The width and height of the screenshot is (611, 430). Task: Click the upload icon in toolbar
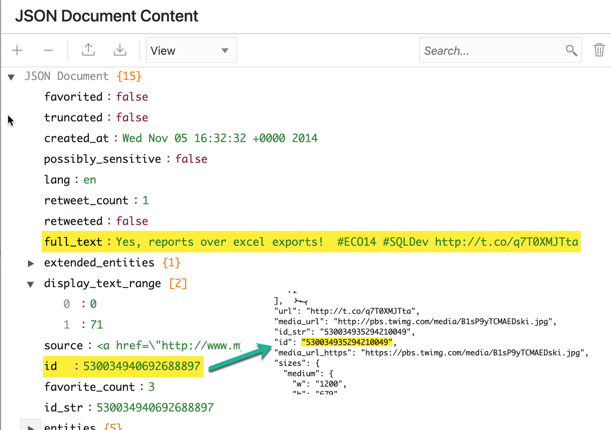click(x=88, y=50)
